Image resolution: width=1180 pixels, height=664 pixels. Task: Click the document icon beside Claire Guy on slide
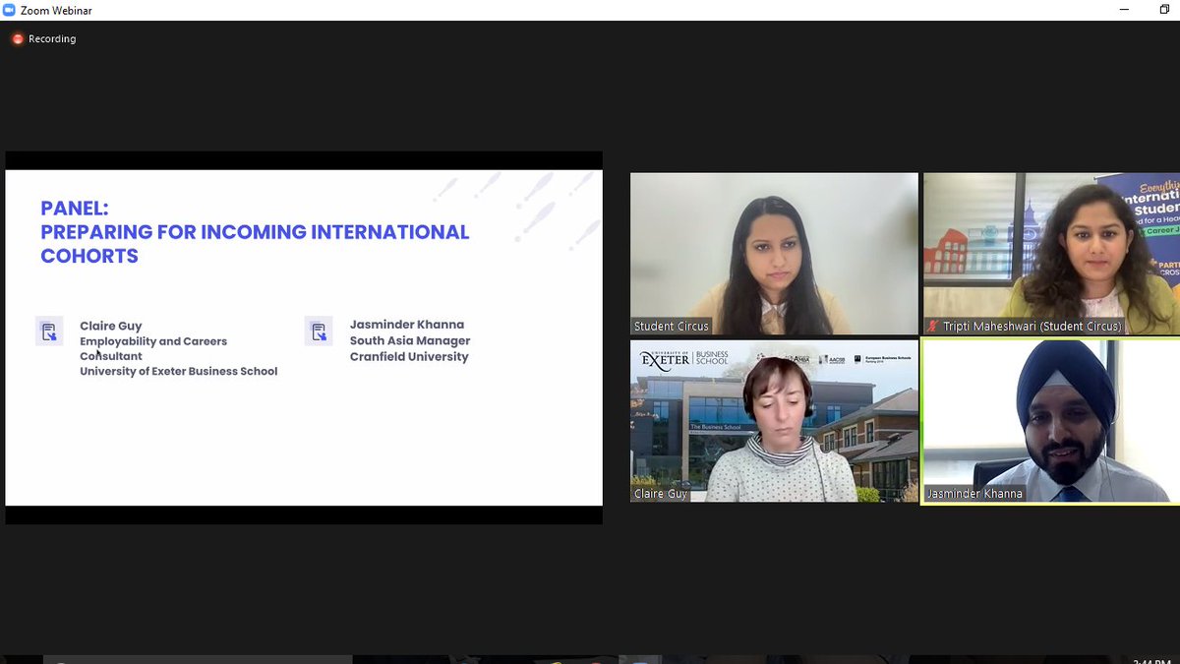click(49, 332)
